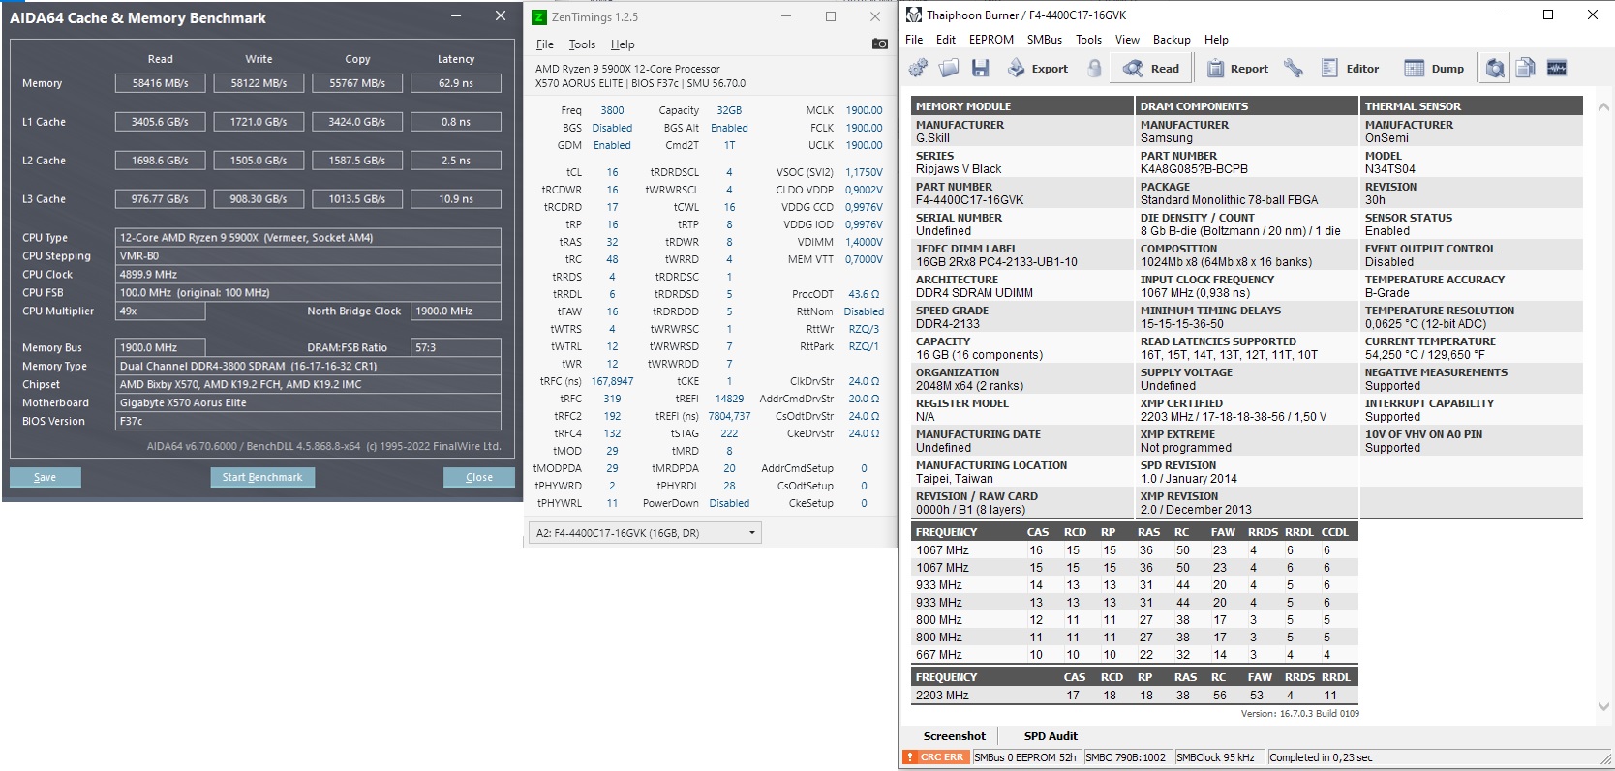The image size is (1615, 771).
Task: Click the PowerDown Disabled value
Action: (x=729, y=503)
